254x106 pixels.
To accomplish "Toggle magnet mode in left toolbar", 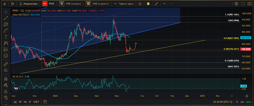I will click(x=6, y=79).
